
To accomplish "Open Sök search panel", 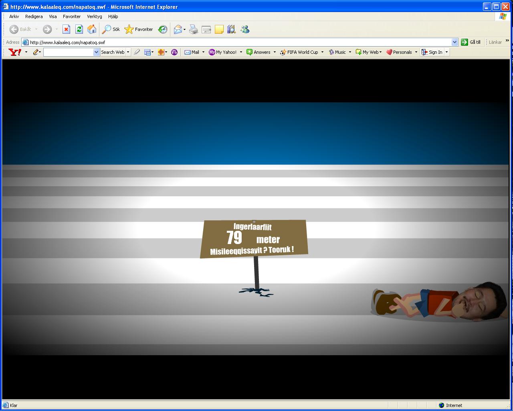I will point(111,29).
